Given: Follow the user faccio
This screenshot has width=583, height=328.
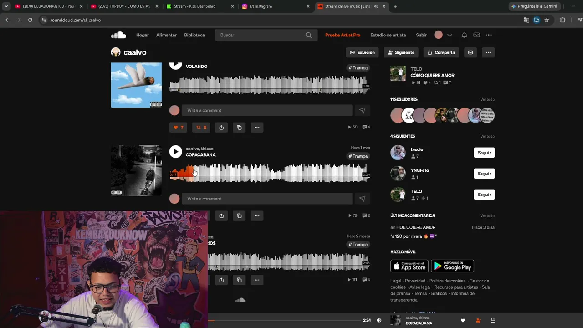Looking at the screenshot, I should [x=484, y=153].
